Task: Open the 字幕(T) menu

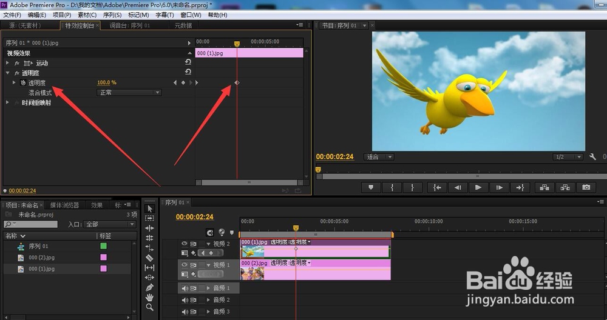Action: (164, 15)
